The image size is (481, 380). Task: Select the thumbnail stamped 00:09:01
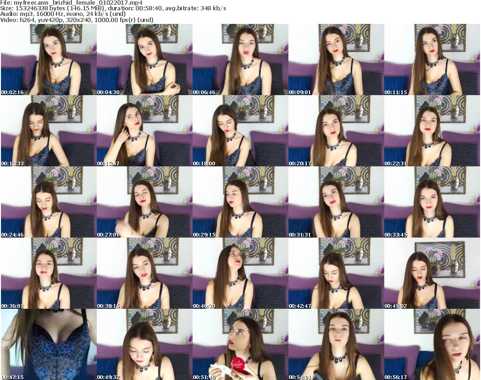pyautogui.click(x=336, y=60)
